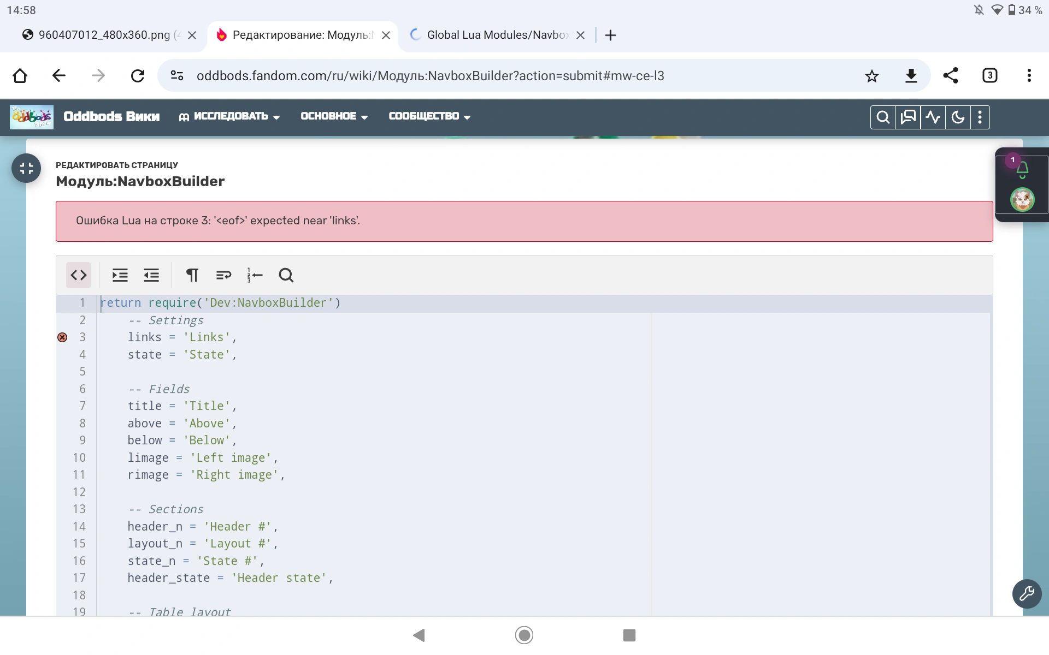The image size is (1049, 655).
Task: Open editor search magnifier icon
Action: tap(286, 275)
